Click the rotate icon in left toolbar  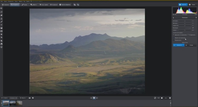pos(2,12)
